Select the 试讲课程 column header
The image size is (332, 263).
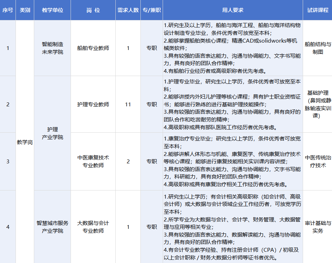click(x=318, y=10)
